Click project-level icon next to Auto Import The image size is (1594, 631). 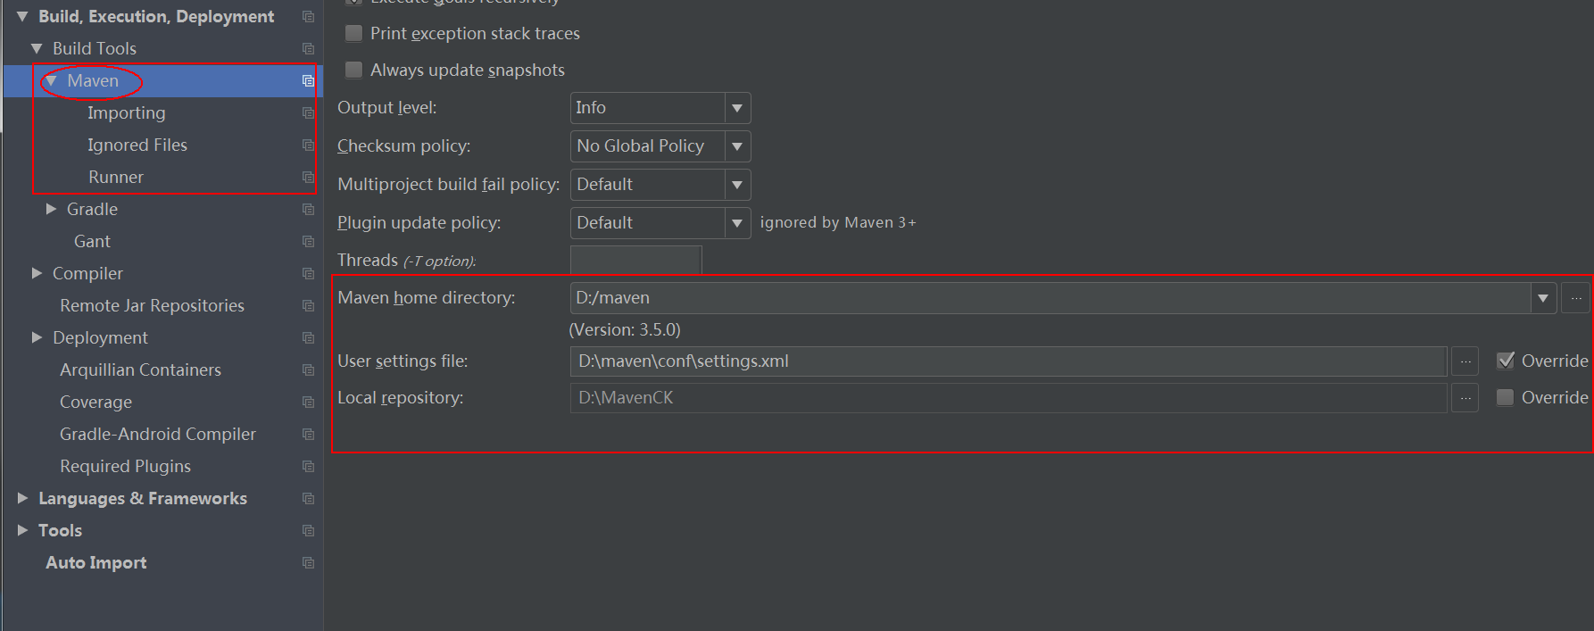click(308, 563)
